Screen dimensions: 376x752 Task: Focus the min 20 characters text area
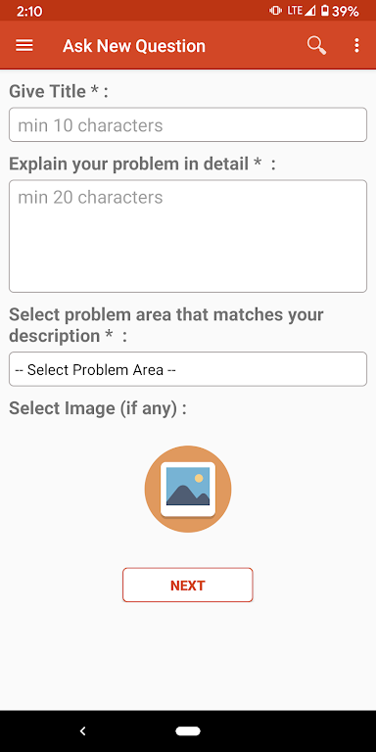[188, 236]
